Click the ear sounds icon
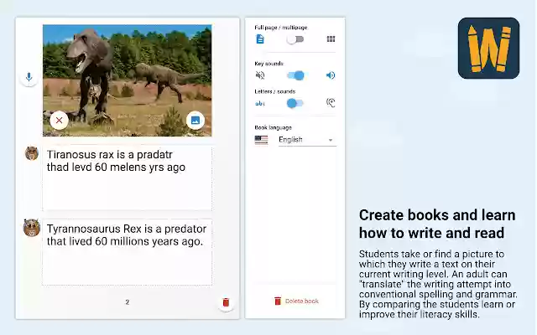 coord(331,103)
